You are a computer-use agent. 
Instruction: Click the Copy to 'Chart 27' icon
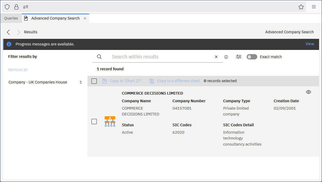point(105,81)
